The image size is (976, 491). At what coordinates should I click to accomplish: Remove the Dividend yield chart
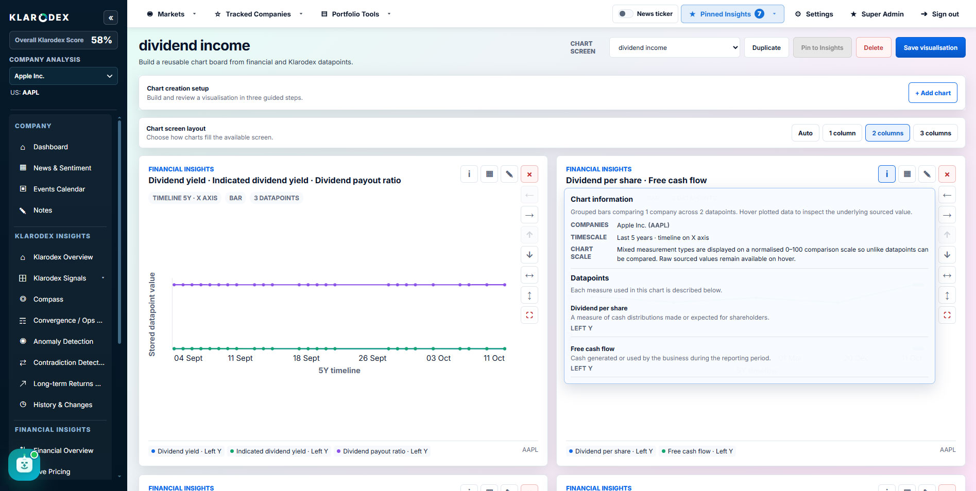tap(529, 174)
